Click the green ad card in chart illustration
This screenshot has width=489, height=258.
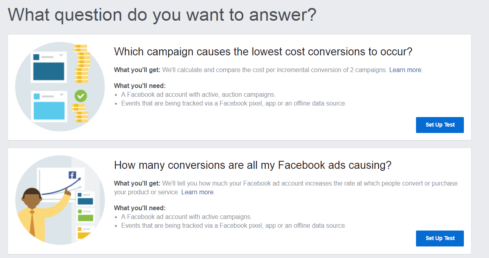pyautogui.click(x=85, y=216)
